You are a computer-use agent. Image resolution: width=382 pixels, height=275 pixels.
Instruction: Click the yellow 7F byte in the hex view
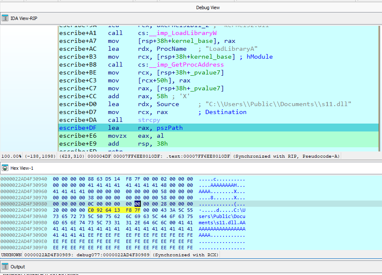(x=137, y=210)
